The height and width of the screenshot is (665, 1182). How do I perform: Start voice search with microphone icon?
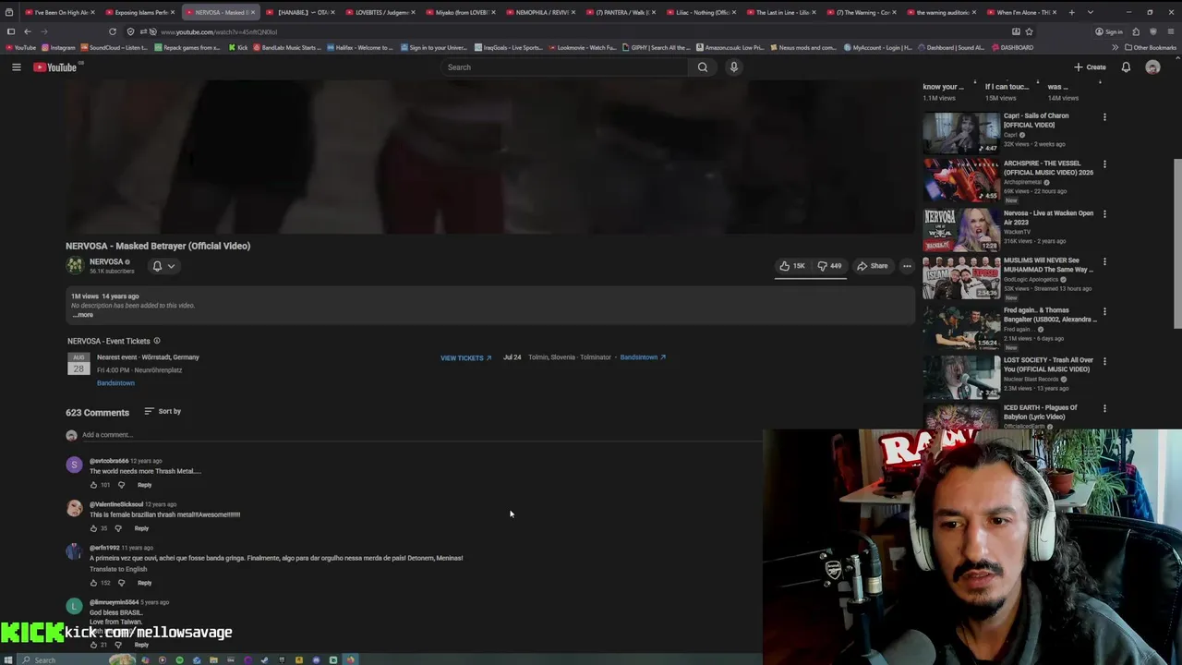click(734, 66)
